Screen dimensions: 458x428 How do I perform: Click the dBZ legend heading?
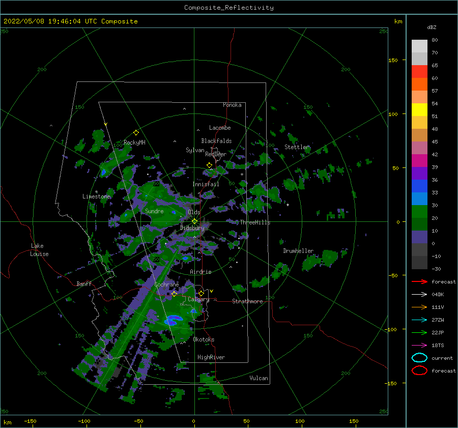pos(432,27)
